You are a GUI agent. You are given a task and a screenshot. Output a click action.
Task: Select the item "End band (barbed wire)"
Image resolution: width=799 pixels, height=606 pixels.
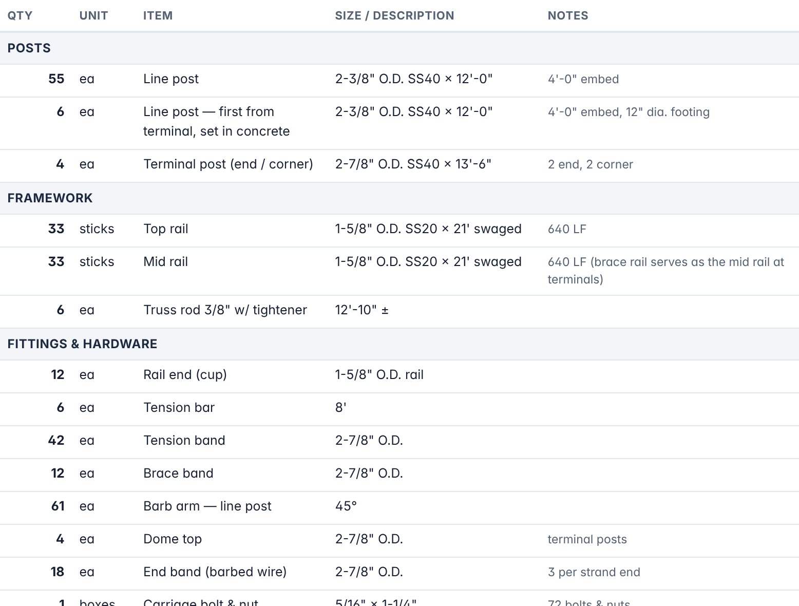coord(215,572)
